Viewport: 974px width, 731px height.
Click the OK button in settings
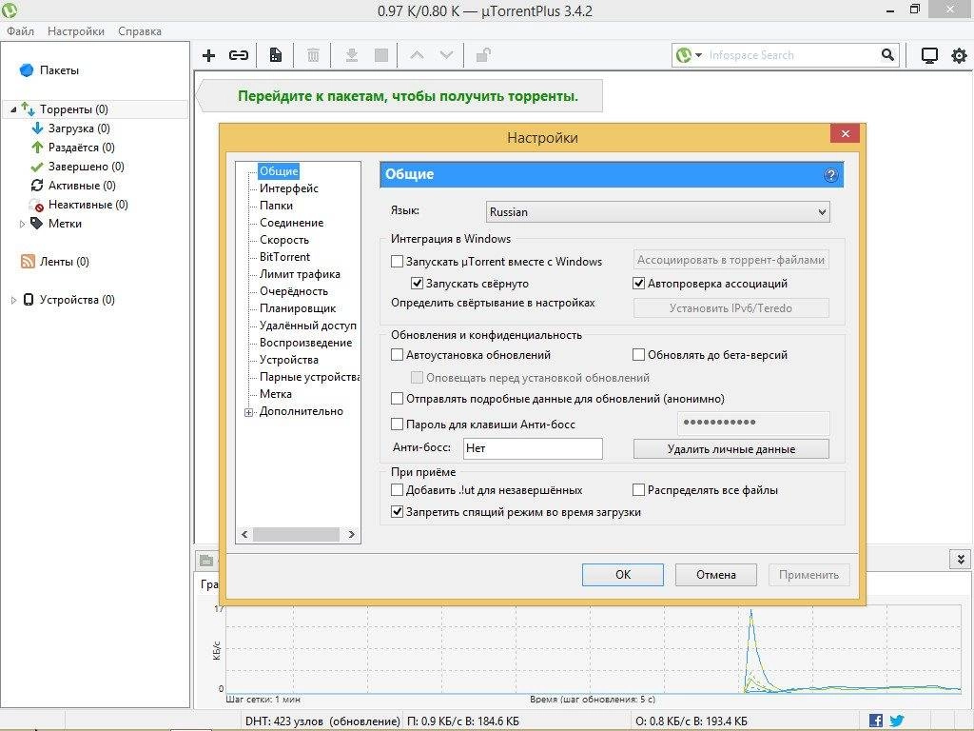tap(622, 574)
